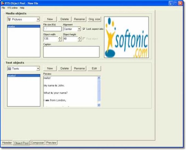
Task: Switch to the Header tab
Action: click(7, 143)
